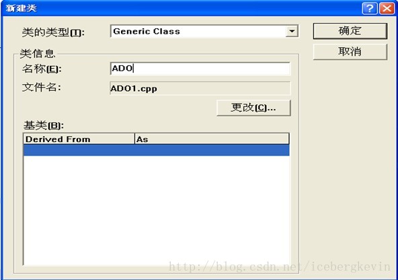The height and width of the screenshot is (280, 398).
Task: Click the file name field showing ADO1.cpp
Action: coord(200,88)
